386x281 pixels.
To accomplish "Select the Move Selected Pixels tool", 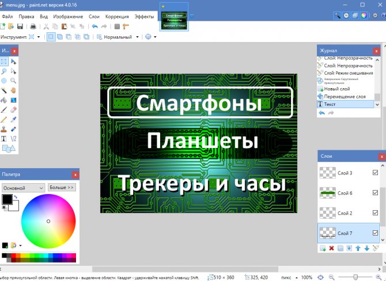I will point(14,62).
